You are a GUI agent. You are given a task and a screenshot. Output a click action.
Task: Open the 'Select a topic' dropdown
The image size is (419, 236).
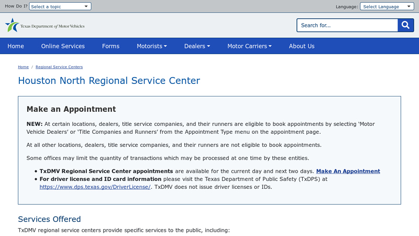click(60, 6)
